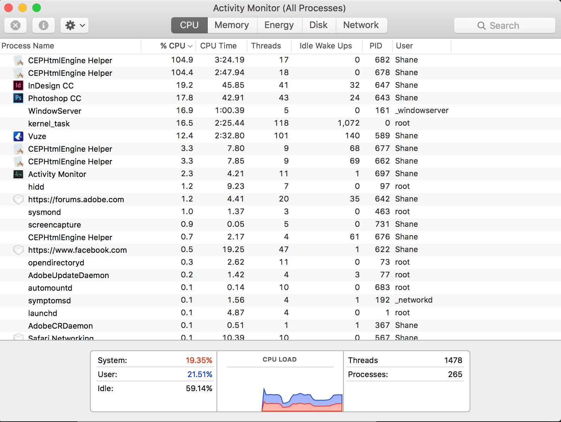The height and width of the screenshot is (422, 561).
Task: Click the Photoshop CC app icon
Action: pos(18,98)
